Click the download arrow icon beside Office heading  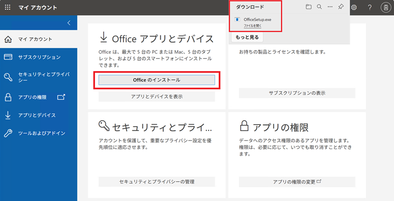click(x=103, y=38)
